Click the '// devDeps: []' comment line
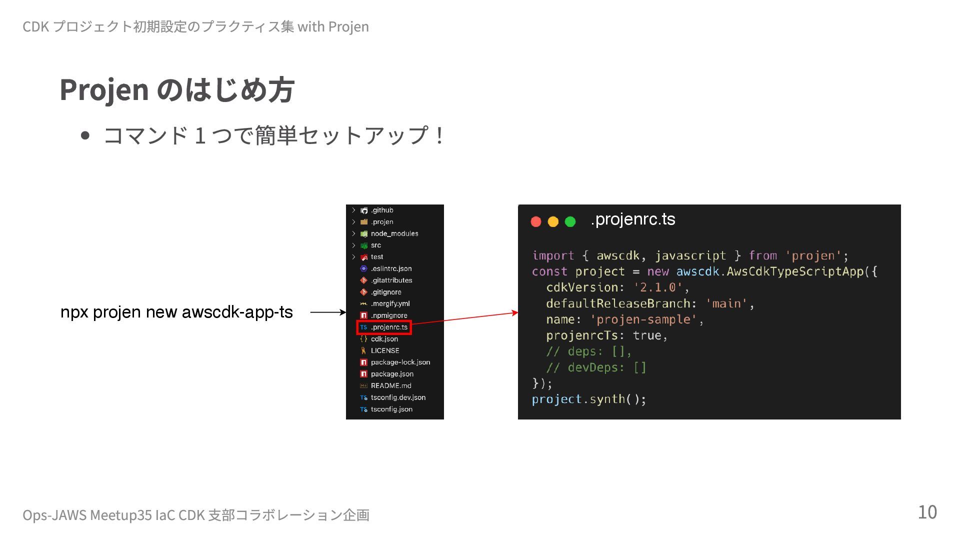This screenshot has height=540, width=960. (596, 367)
